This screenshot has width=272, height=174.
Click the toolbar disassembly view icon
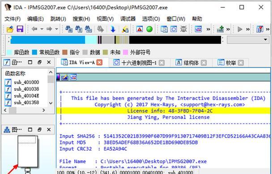point(164,29)
